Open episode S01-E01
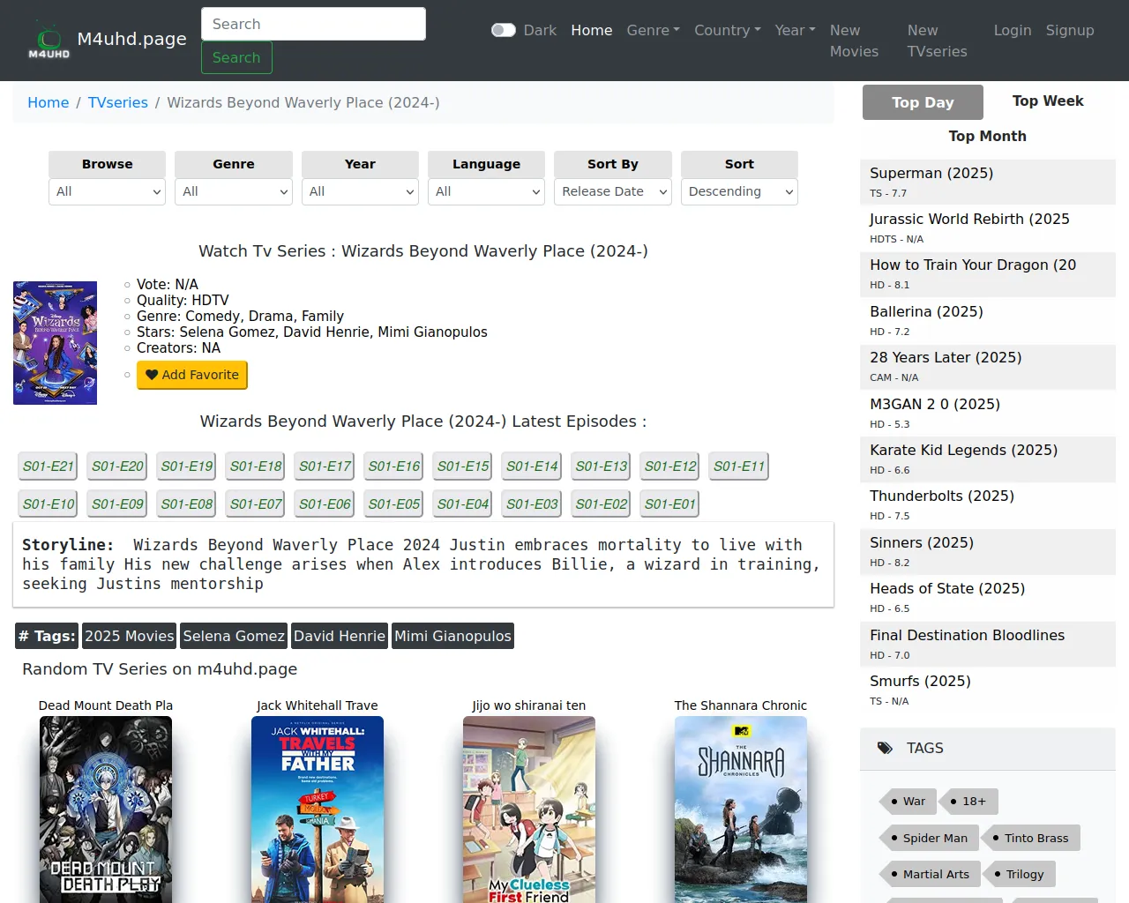 click(x=670, y=504)
